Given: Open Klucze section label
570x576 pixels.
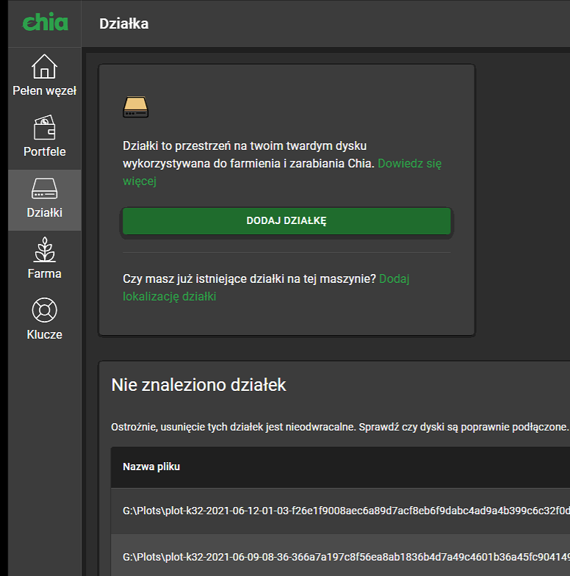Looking at the screenshot, I should click(44, 335).
